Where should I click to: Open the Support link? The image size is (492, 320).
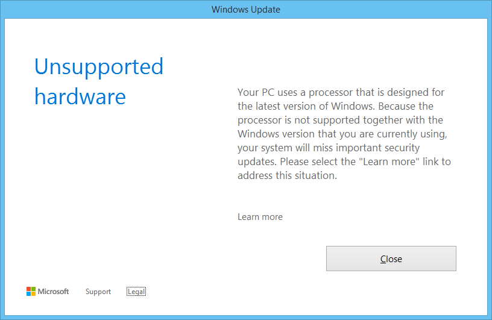(x=98, y=292)
